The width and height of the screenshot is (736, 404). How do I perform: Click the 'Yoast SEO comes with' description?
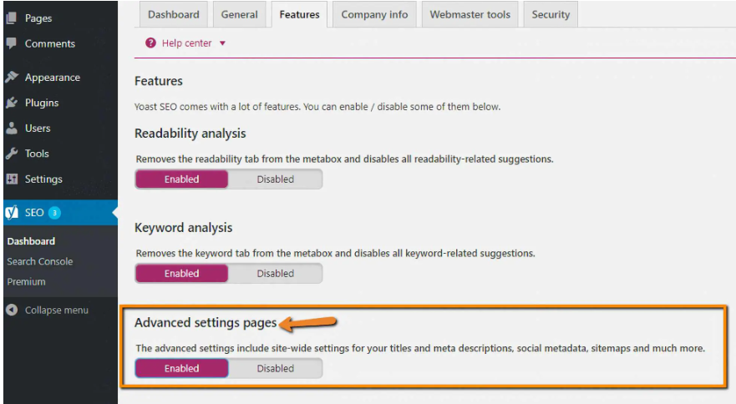click(x=317, y=107)
